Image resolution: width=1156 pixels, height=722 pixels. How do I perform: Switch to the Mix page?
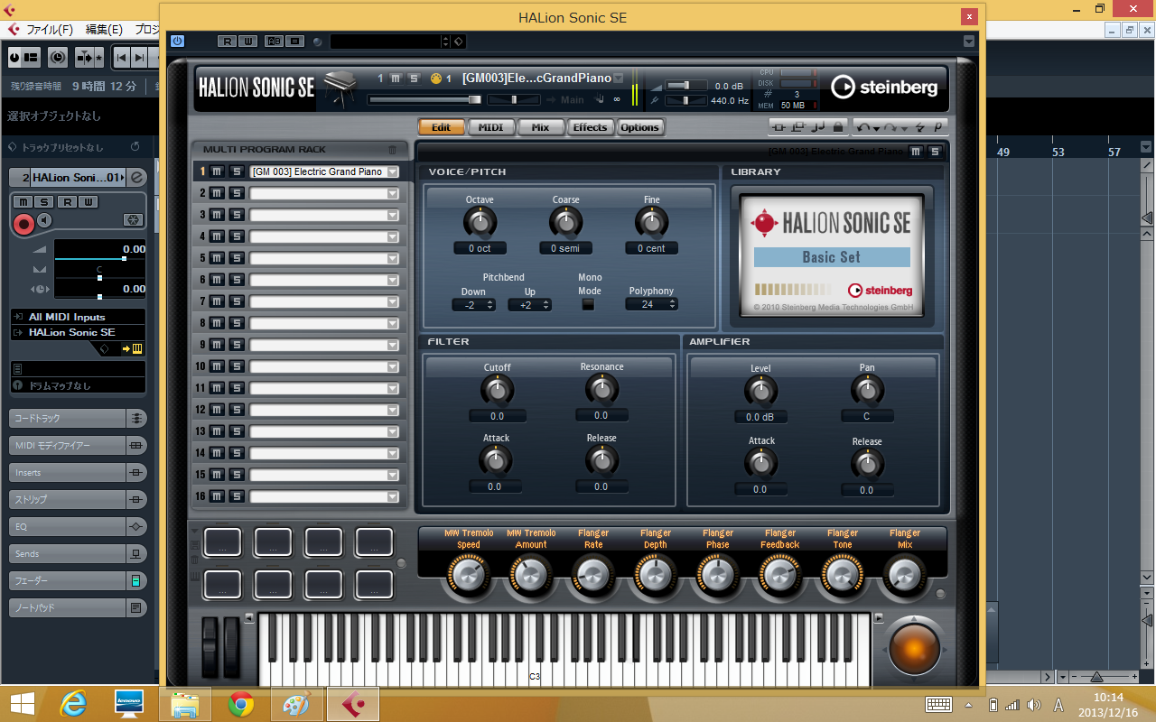point(540,127)
